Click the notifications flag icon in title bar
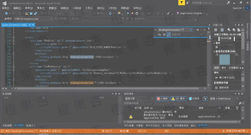 point(181,3)
